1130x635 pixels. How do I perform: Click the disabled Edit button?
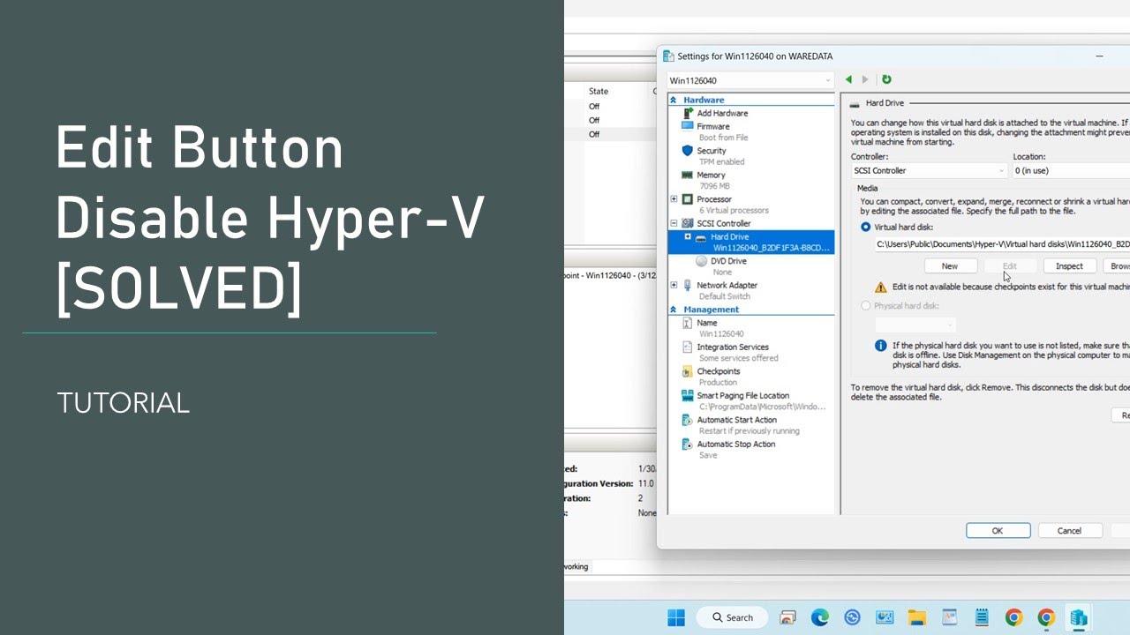(x=1009, y=265)
